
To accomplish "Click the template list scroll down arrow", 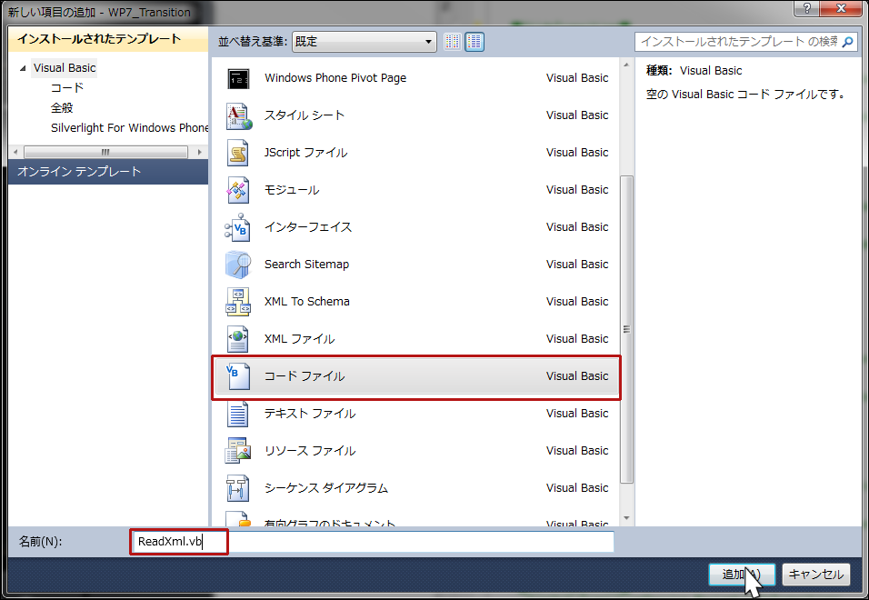I will click(x=627, y=518).
